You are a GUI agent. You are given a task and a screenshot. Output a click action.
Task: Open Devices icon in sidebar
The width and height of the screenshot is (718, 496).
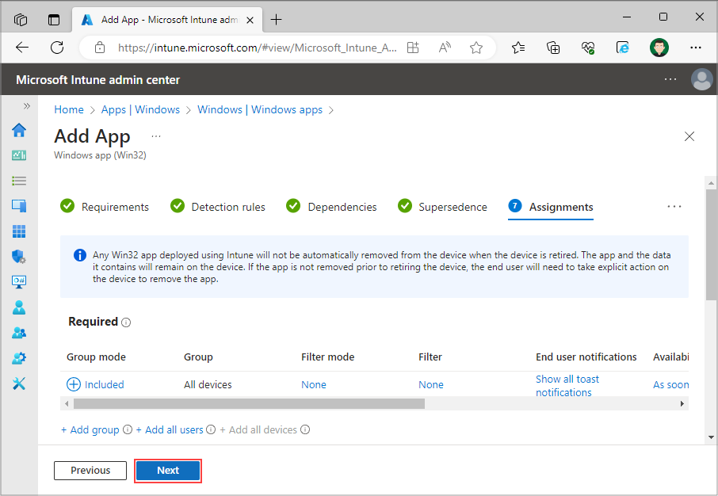tap(19, 206)
